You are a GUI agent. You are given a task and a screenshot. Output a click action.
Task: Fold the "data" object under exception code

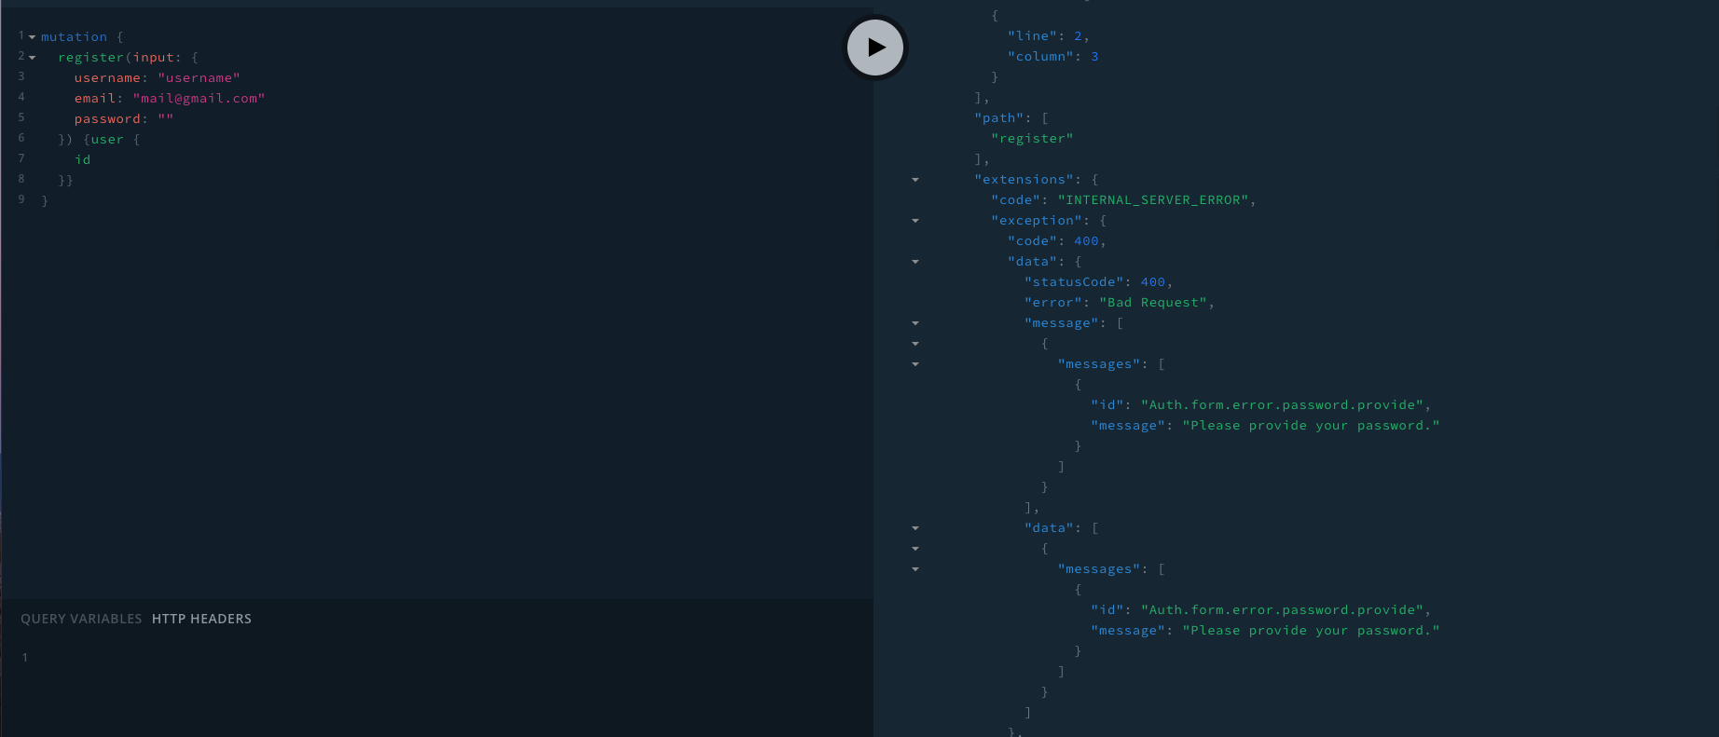(915, 262)
